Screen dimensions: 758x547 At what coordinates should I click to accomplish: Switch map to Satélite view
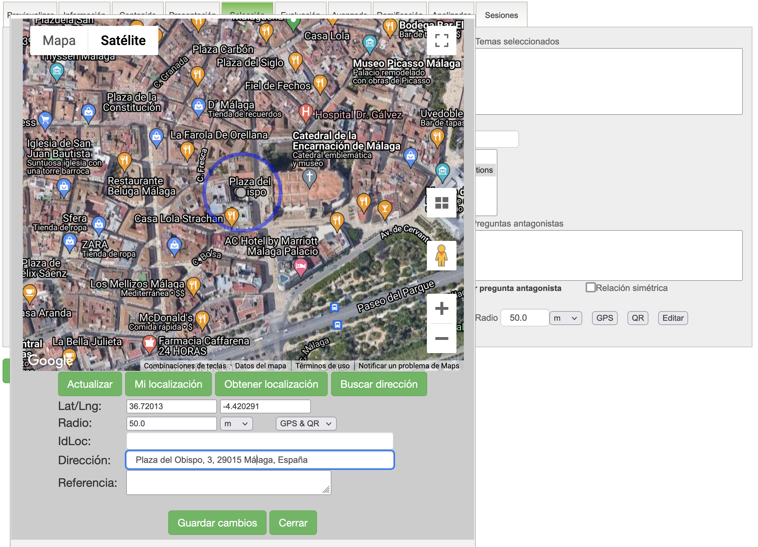123,41
